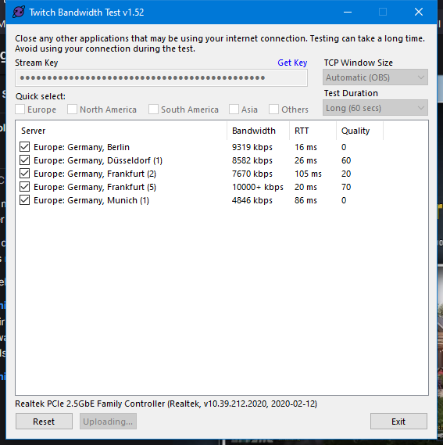The width and height of the screenshot is (443, 445).
Task: Select the quality value 60
Action: coord(346,160)
